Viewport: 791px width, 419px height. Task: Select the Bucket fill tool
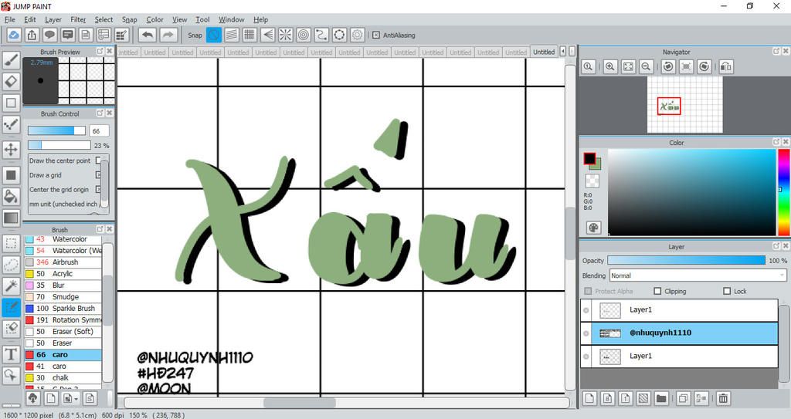click(11, 196)
